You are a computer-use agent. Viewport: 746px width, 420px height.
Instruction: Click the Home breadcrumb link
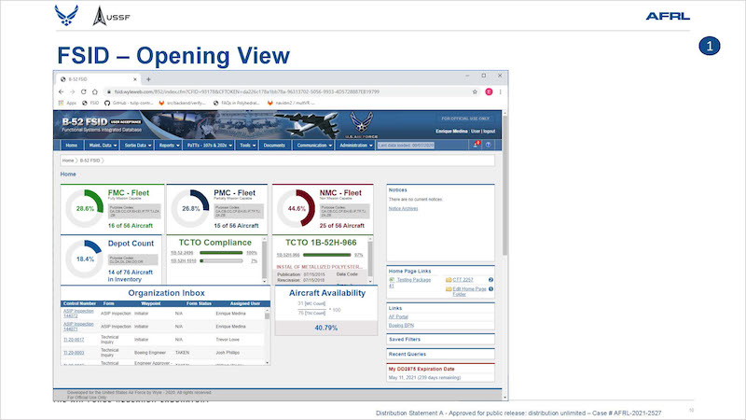[x=68, y=161]
